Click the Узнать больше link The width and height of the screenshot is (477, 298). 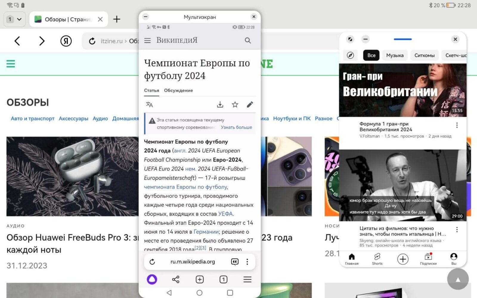pos(236,127)
